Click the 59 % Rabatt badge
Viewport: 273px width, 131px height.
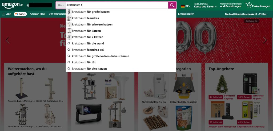coord(215,122)
